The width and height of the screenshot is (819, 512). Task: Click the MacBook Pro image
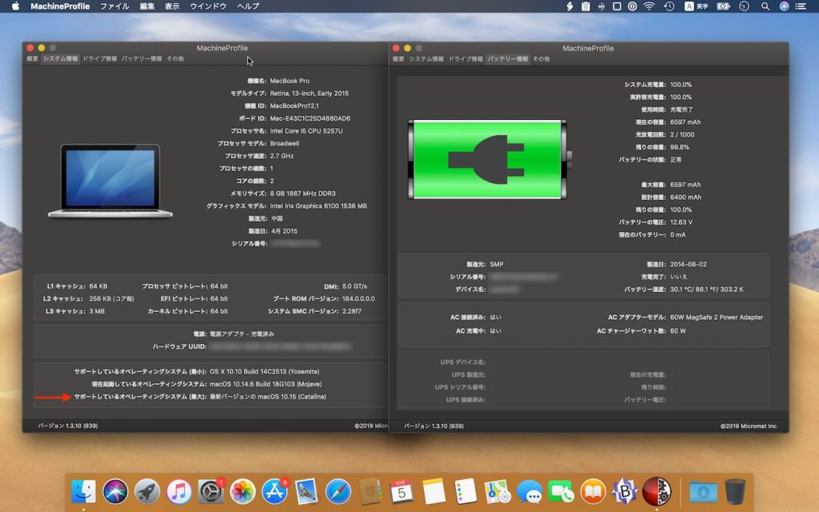[110, 181]
